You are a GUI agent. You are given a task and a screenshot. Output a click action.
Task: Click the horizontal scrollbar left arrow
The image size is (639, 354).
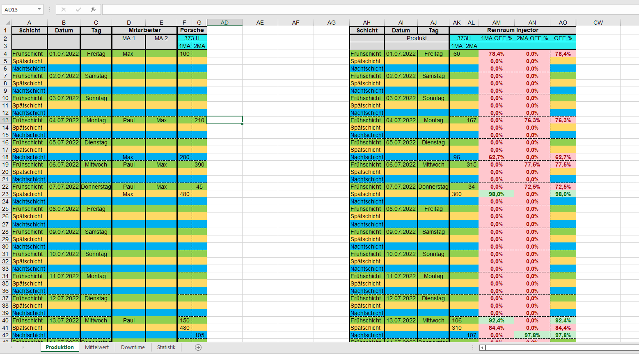click(483, 347)
